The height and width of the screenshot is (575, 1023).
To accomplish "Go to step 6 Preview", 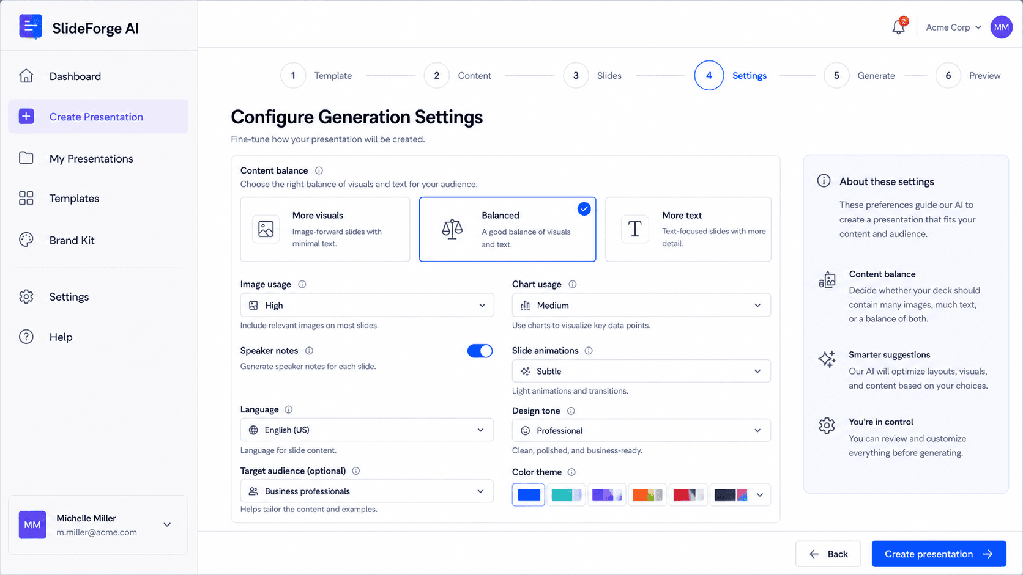I will click(x=968, y=76).
